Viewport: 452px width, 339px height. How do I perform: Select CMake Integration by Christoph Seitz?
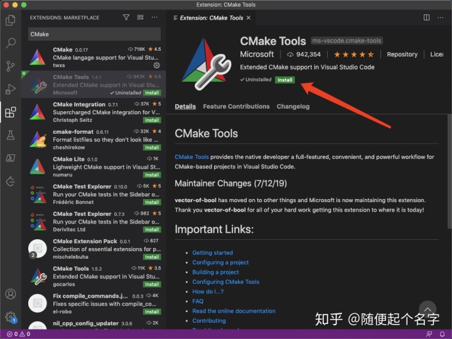(x=94, y=112)
